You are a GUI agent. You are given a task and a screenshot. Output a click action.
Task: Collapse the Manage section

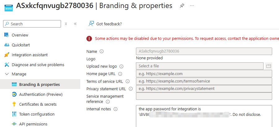click(7, 74)
